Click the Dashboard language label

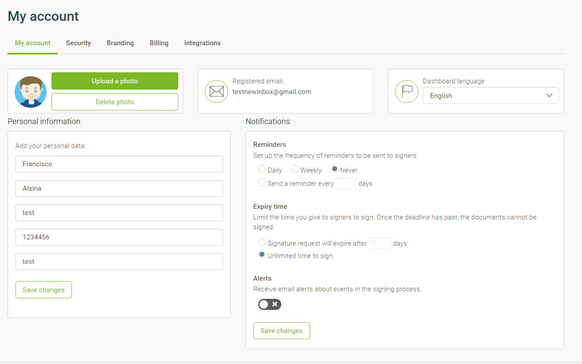point(453,81)
